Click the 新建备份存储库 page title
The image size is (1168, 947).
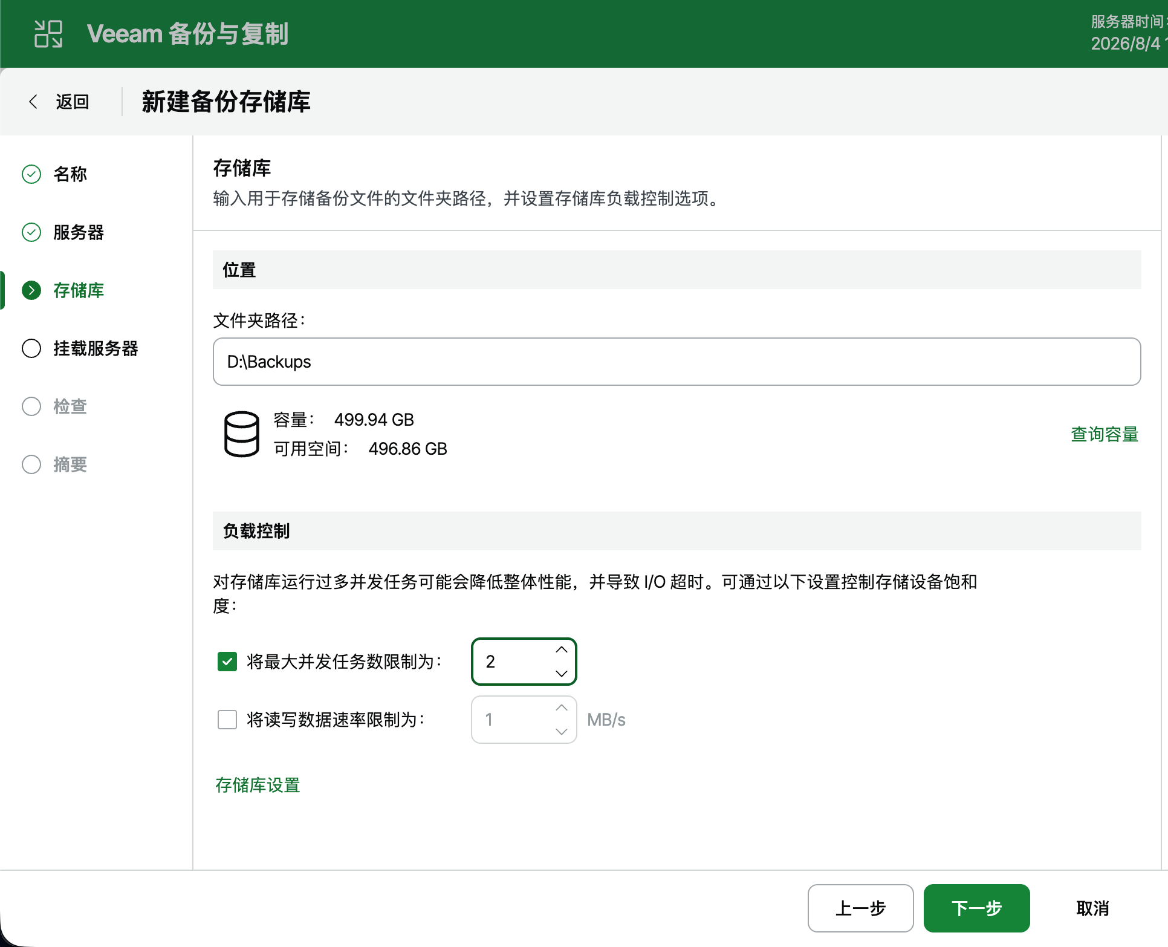pyautogui.click(x=226, y=102)
